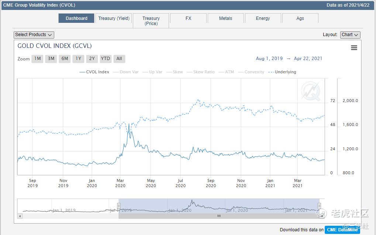Set zoom range to 6M
This screenshot has width=376, height=235.
(x=65, y=59)
